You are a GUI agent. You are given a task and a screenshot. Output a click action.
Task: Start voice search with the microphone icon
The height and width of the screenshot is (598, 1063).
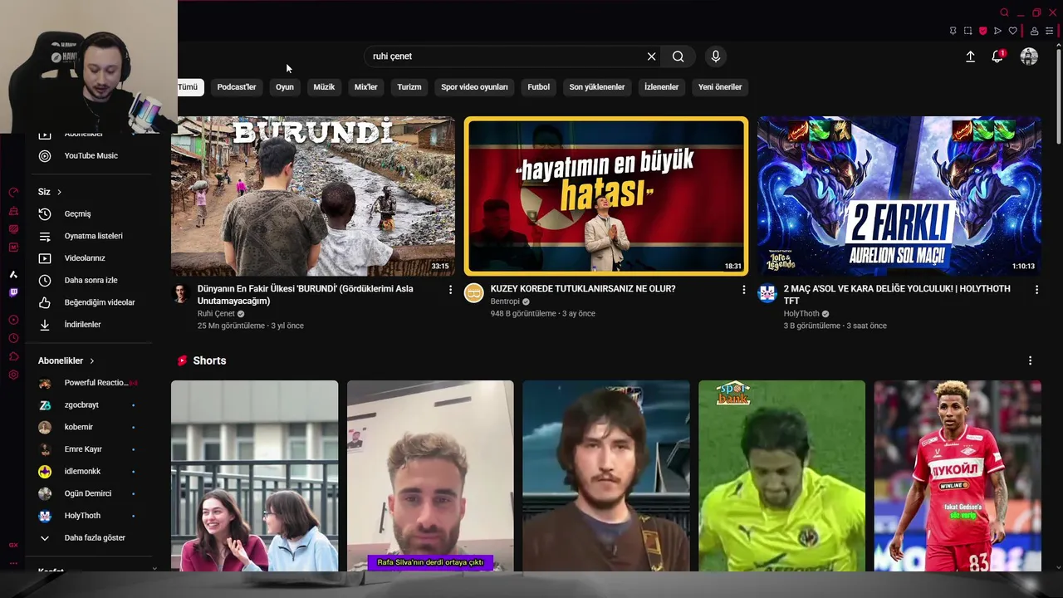(716, 56)
